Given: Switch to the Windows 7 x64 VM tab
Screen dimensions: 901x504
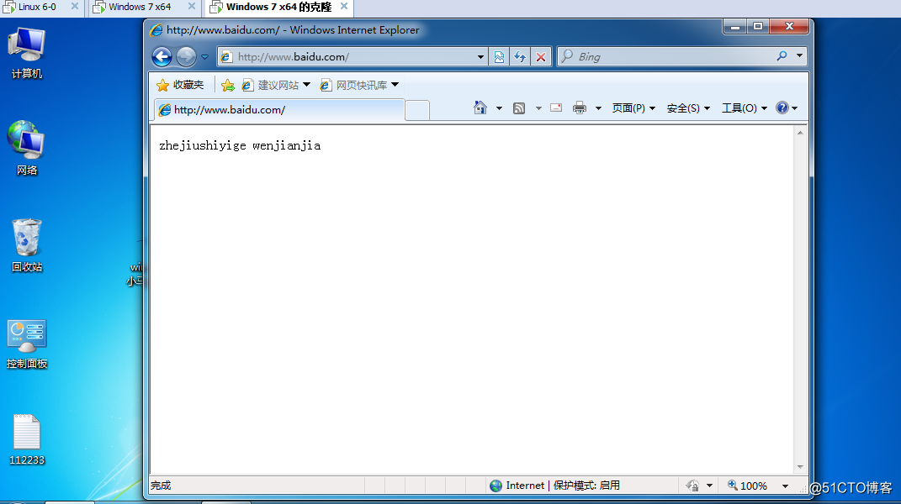Looking at the screenshot, I should tap(140, 7).
